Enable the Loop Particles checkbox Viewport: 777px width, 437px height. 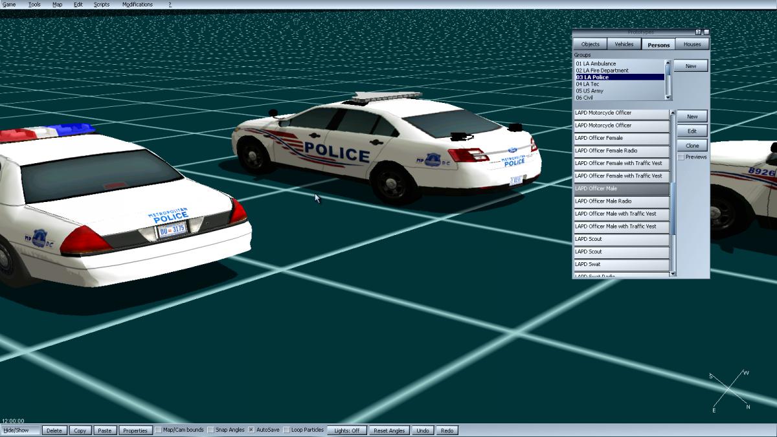click(287, 430)
